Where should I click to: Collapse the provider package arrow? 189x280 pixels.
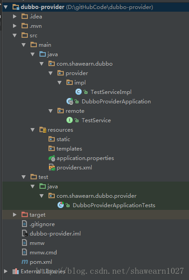point(50,73)
